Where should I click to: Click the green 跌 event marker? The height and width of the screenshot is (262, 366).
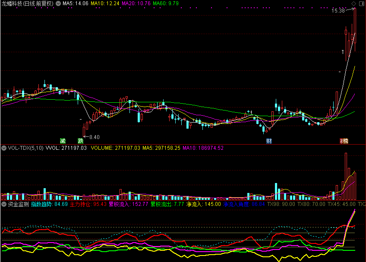pyautogui.click(x=81, y=141)
